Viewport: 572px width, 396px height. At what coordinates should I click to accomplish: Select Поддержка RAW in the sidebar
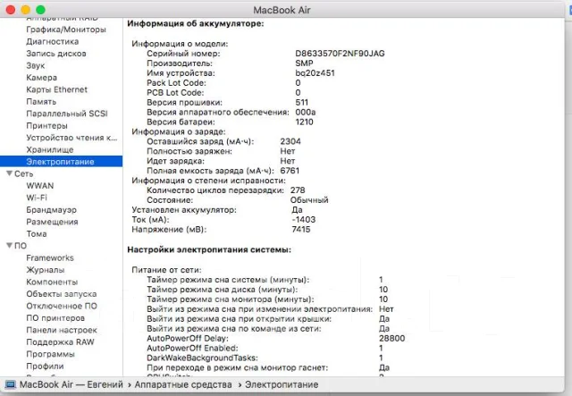coord(60,342)
